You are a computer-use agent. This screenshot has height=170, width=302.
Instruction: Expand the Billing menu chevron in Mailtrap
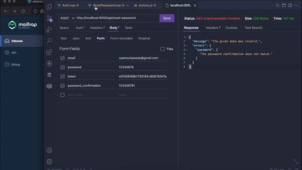(42, 65)
